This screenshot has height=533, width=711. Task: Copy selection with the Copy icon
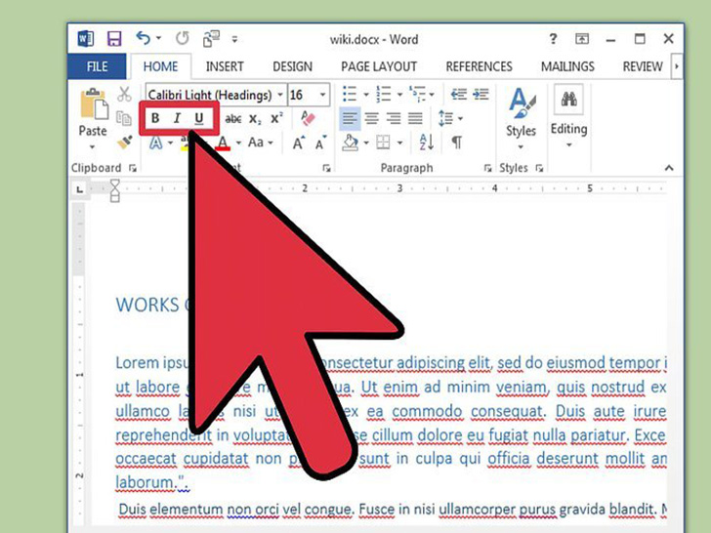click(124, 118)
